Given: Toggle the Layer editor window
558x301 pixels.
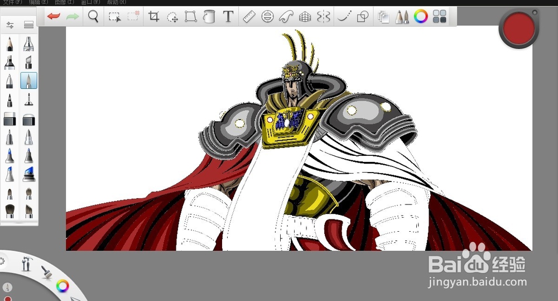Looking at the screenshot, I should click(383, 17).
